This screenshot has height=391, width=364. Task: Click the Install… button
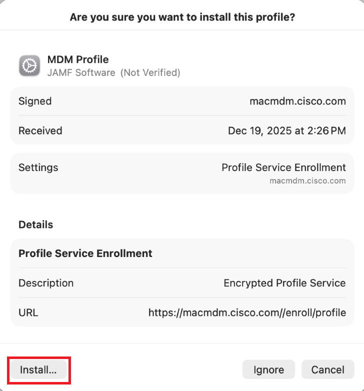click(38, 370)
